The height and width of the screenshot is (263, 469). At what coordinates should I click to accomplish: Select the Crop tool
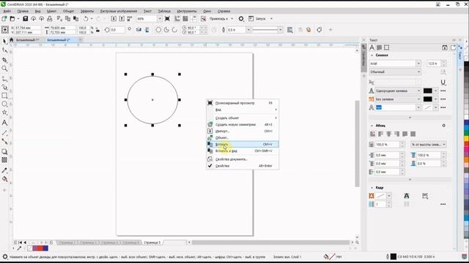pos(4,60)
